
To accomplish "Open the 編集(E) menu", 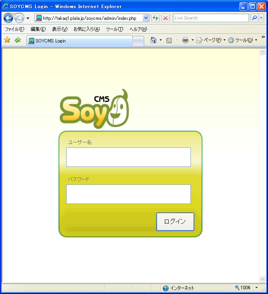I will tap(38, 29).
